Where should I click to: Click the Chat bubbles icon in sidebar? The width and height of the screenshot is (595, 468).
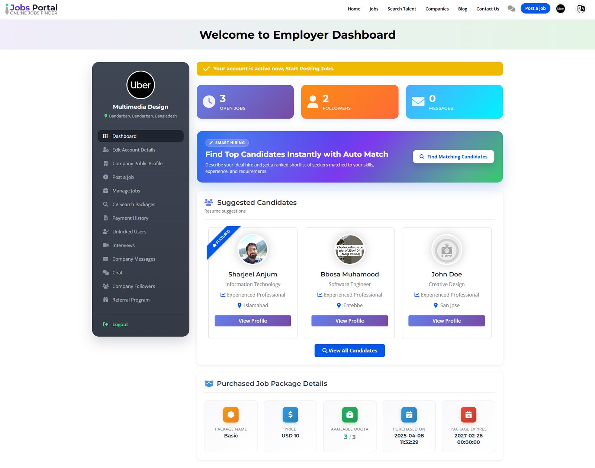click(x=106, y=272)
